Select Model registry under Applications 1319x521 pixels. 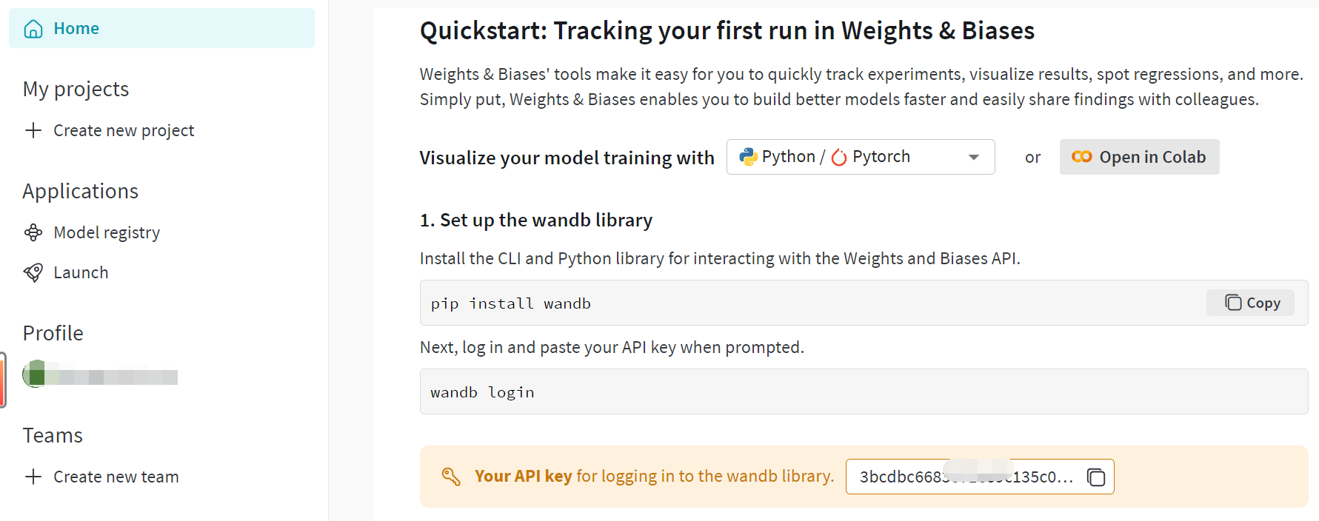[107, 232]
